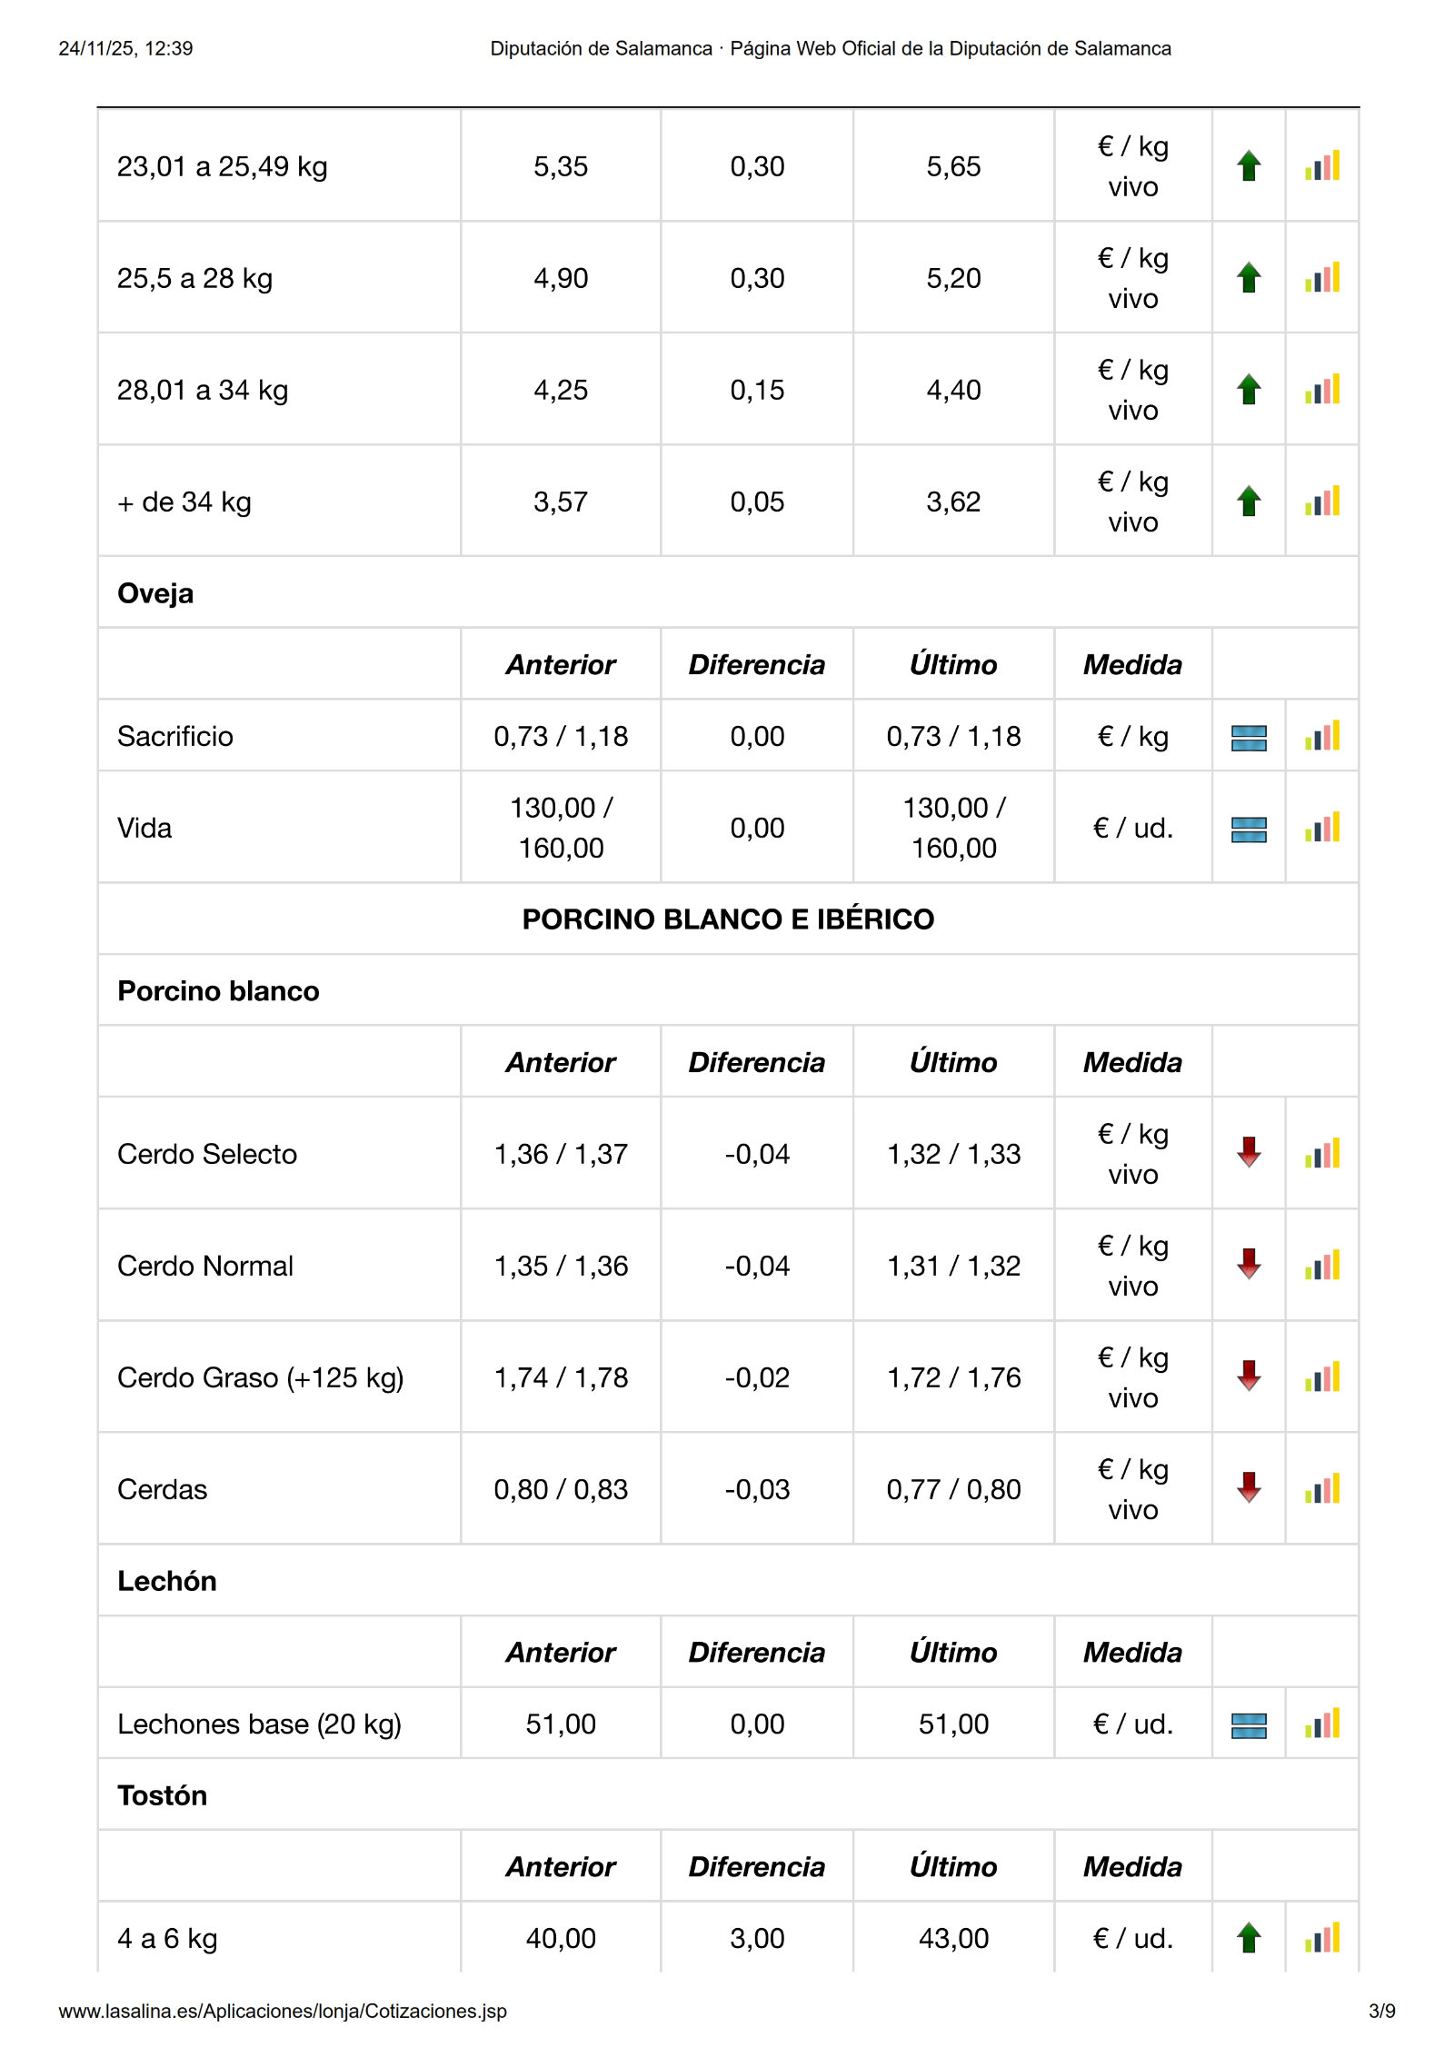Click the blue equal icon for Sacrificio
1454x2057 pixels.
tap(1249, 737)
